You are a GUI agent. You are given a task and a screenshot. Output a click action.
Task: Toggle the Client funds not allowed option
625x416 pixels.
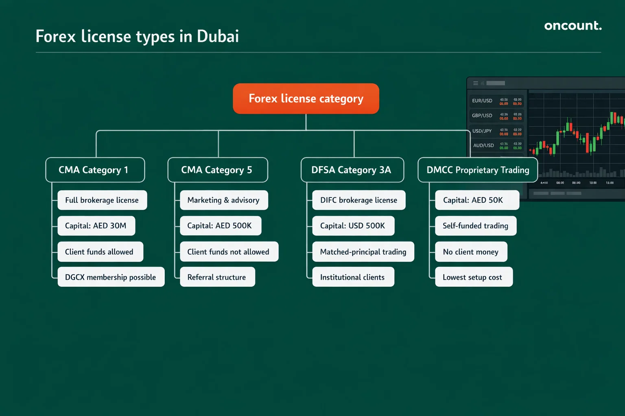(228, 251)
